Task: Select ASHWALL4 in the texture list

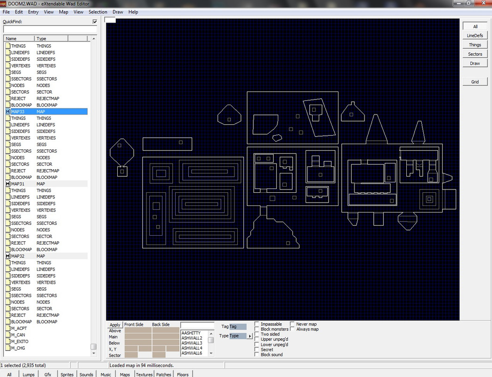Action: tap(192, 348)
